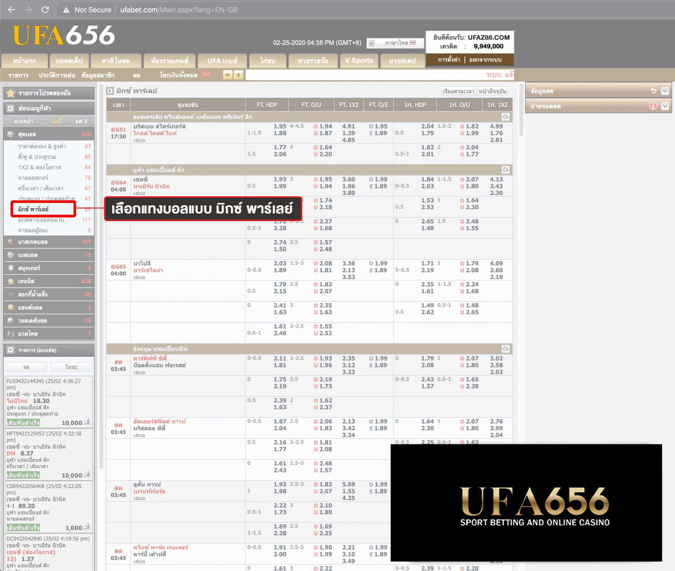The width and height of the screenshot is (675, 571).
Task: Click the up arrow icon in sub-menu bar
Action: (238, 75)
